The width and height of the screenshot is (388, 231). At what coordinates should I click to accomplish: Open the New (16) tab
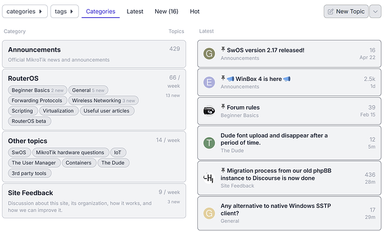tap(166, 11)
